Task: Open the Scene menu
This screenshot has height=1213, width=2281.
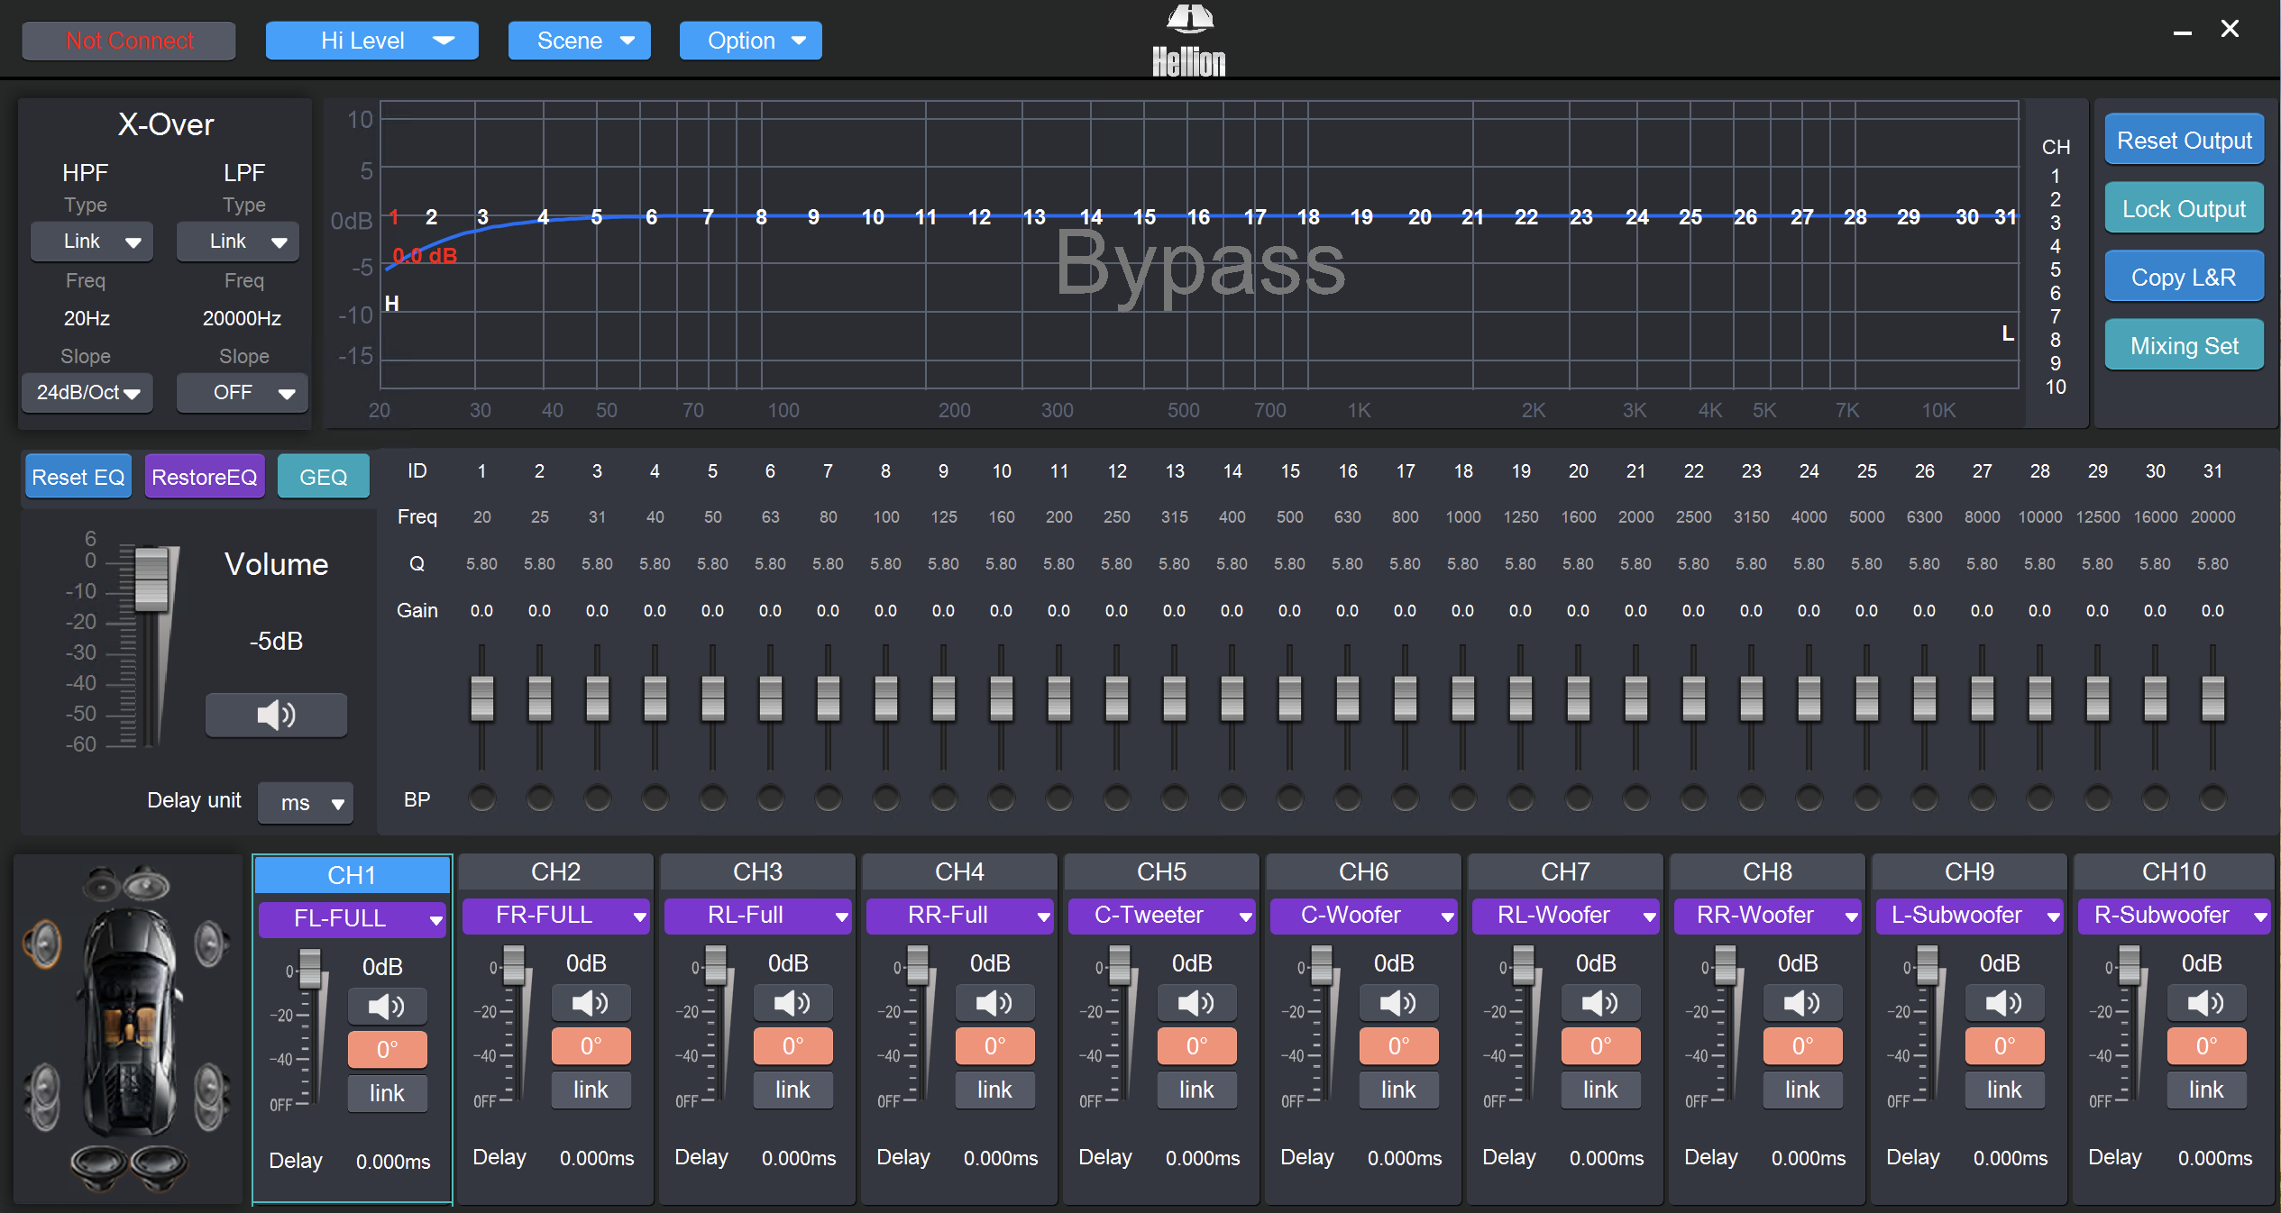Action: [579, 41]
